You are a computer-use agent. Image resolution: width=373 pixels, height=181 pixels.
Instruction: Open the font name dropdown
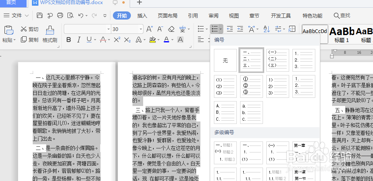(108, 29)
